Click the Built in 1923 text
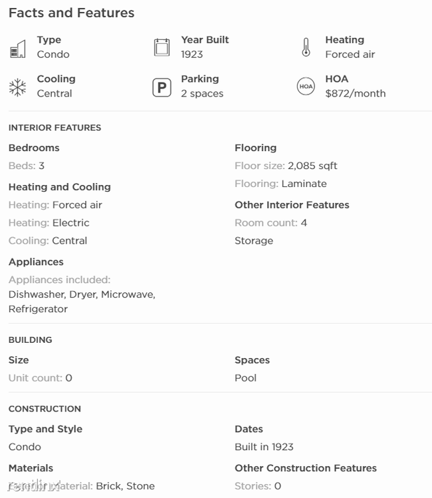This screenshot has height=498, width=432. [264, 447]
